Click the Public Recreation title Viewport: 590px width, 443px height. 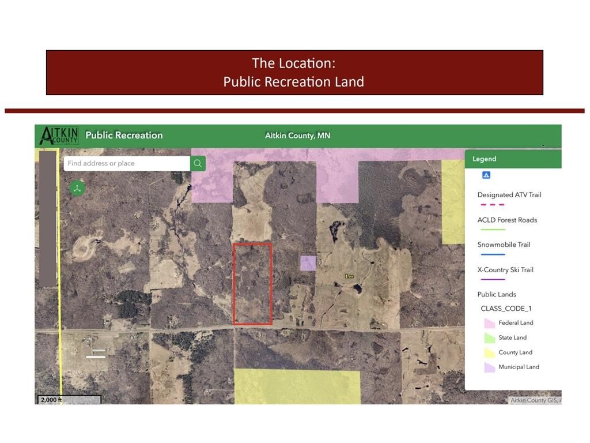[124, 136]
